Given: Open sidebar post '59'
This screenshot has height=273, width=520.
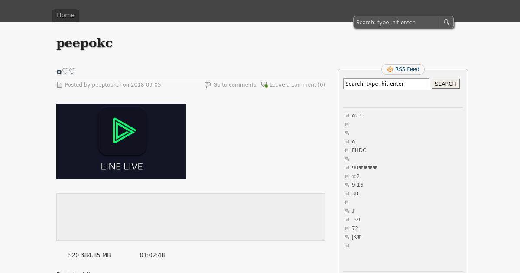Looking at the screenshot, I should click(x=357, y=220).
